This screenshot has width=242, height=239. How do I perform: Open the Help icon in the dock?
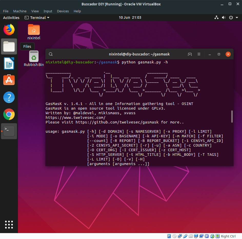click(9, 97)
